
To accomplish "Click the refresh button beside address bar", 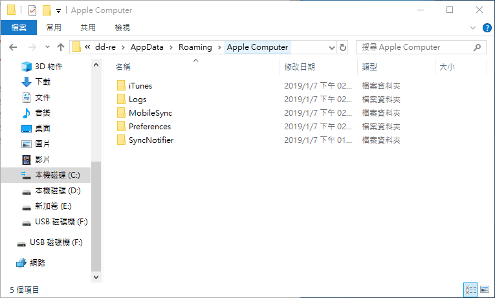I will click(x=343, y=47).
